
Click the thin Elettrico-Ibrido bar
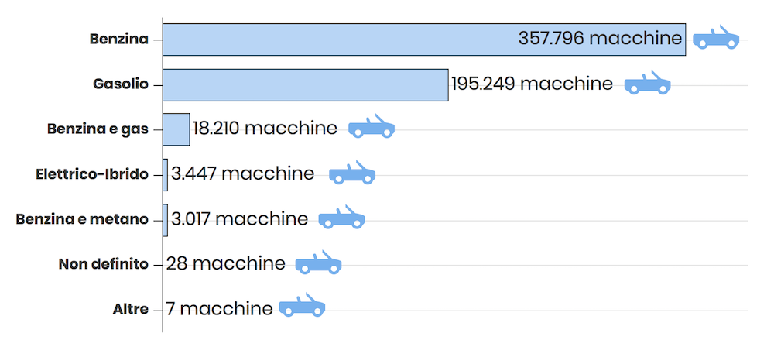click(x=166, y=175)
